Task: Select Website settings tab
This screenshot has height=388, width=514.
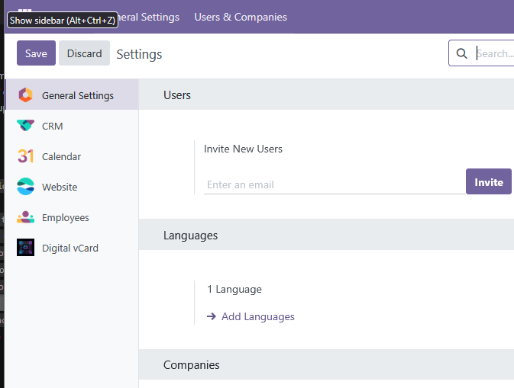Action: [72, 187]
